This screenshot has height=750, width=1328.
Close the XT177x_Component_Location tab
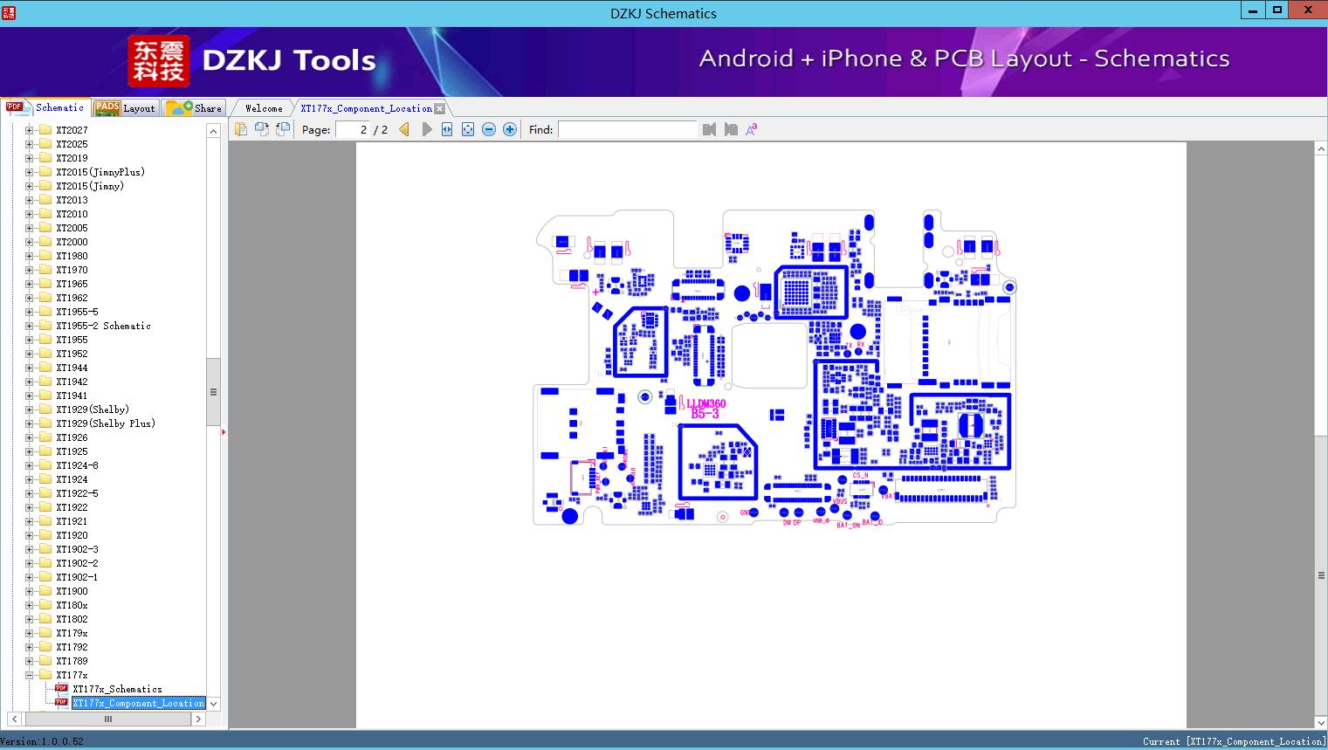(x=440, y=108)
